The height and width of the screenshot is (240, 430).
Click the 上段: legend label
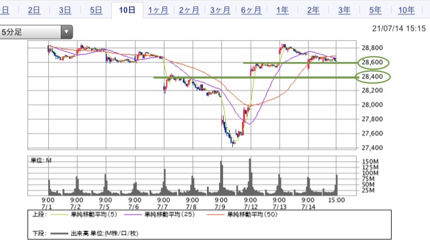[x=39, y=214]
